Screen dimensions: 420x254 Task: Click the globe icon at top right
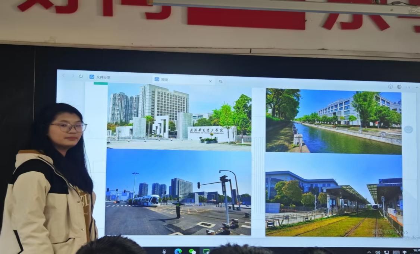pyautogui.click(x=399, y=87)
